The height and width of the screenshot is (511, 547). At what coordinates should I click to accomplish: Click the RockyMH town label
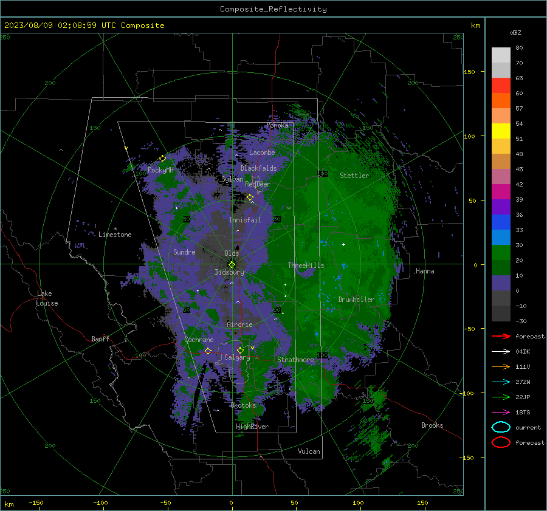160,170
